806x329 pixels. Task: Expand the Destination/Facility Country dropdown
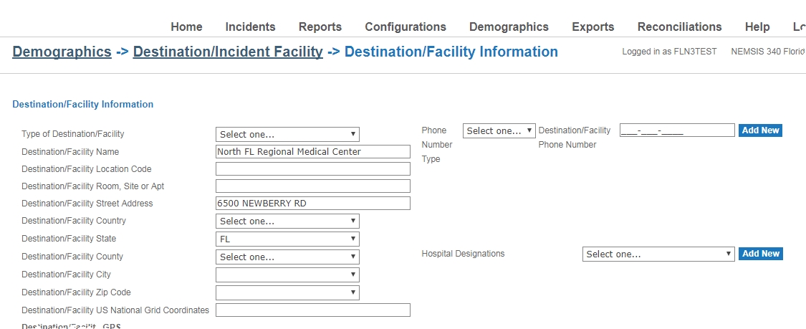(x=287, y=221)
